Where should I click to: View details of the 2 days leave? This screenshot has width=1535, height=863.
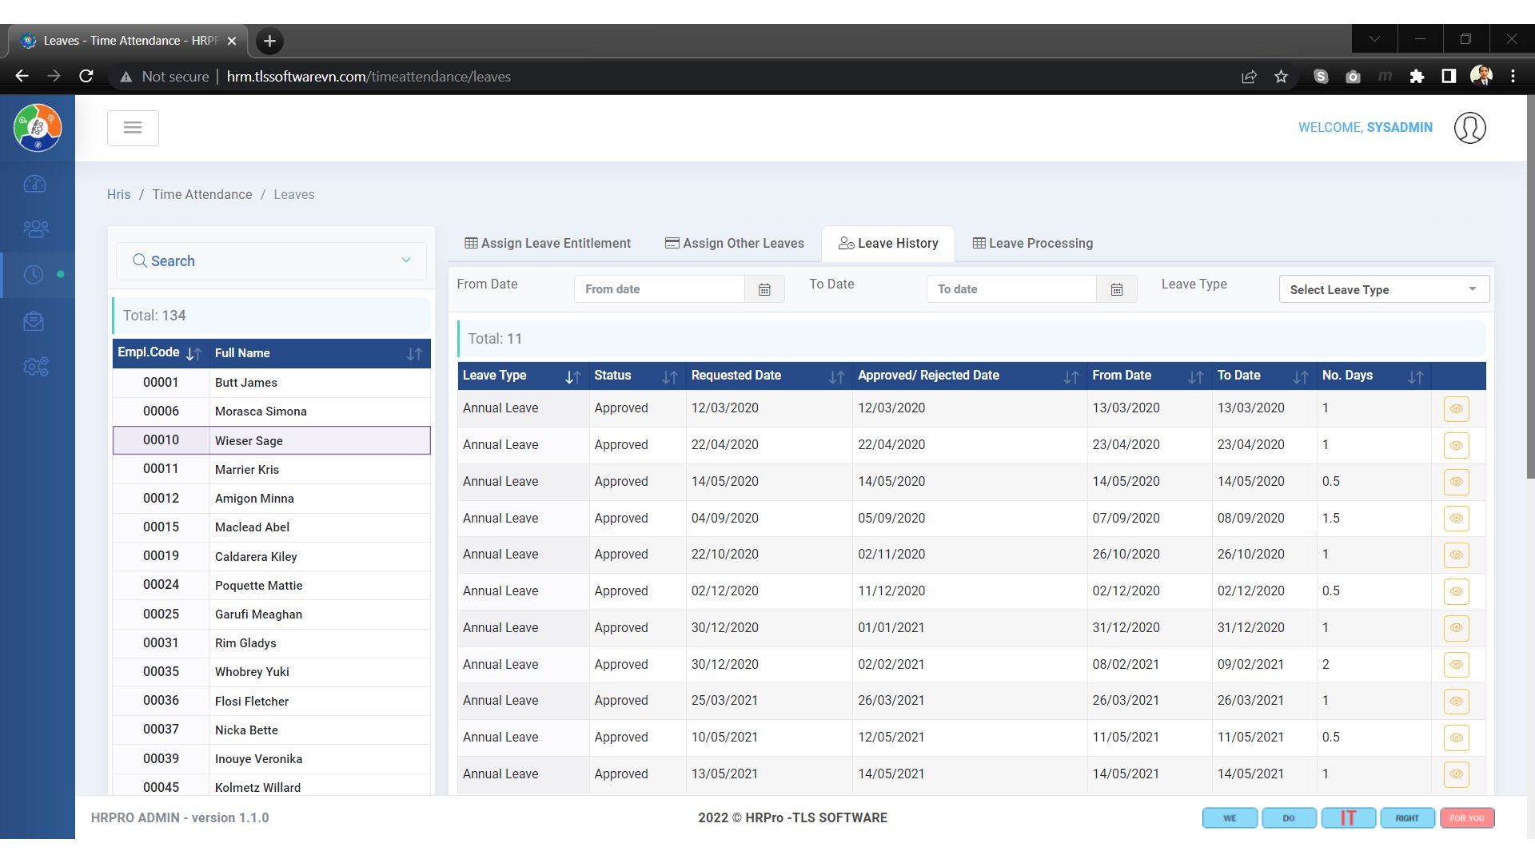[1456, 665]
